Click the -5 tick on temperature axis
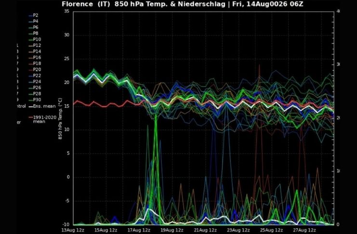Screen dimensions: 357x234 click(x=67, y=201)
